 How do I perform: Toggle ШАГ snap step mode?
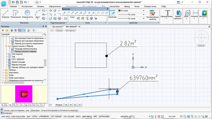pos(28,116)
